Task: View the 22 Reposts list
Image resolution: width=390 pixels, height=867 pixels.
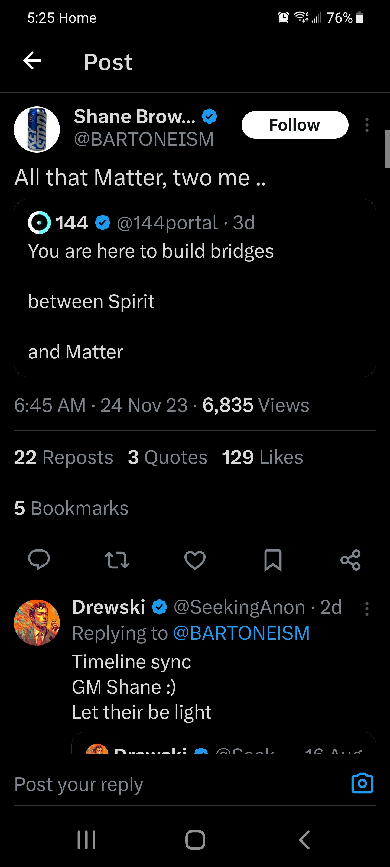Action: (x=64, y=457)
